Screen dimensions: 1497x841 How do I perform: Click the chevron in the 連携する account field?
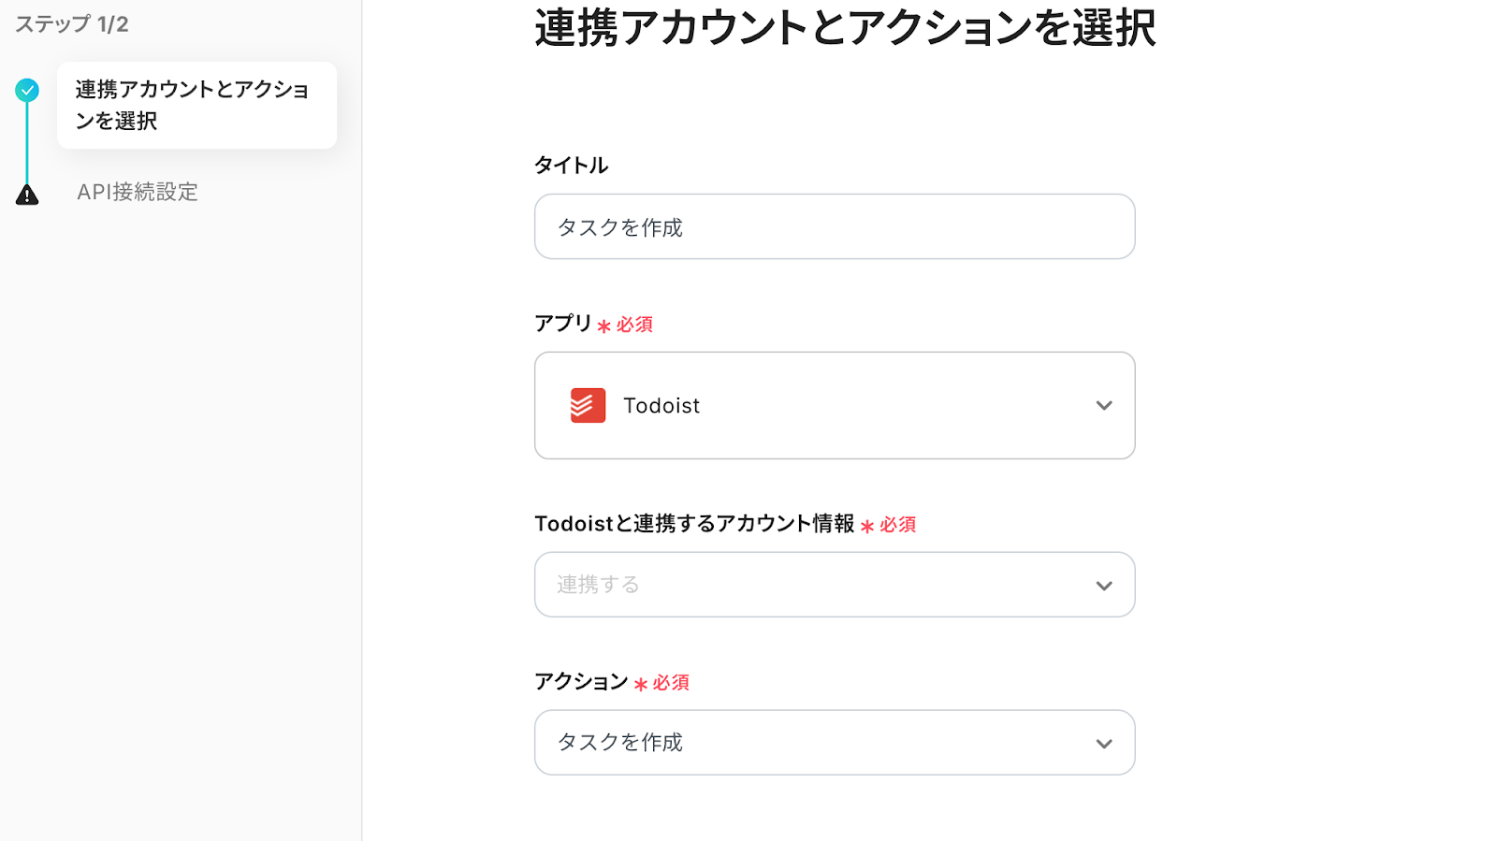pos(1104,586)
